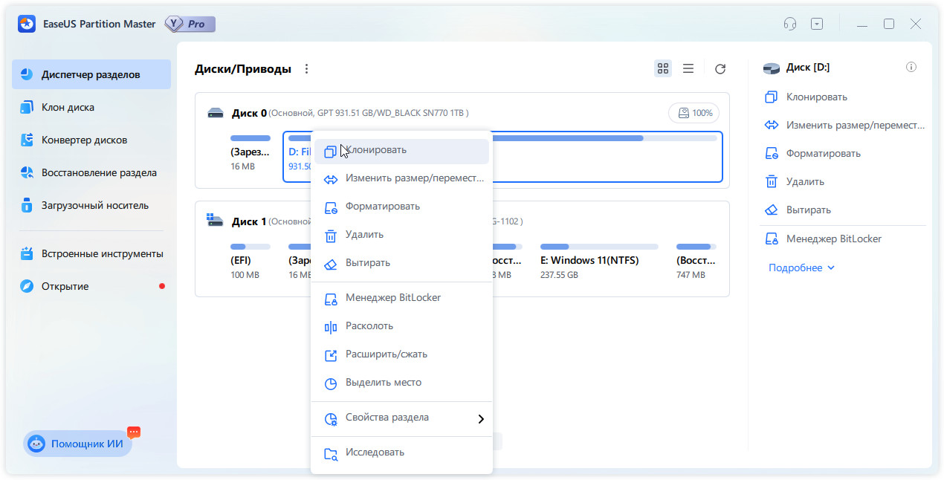The height and width of the screenshot is (480, 944).
Task: Open Bootable Media in the sidebar
Action: point(94,205)
